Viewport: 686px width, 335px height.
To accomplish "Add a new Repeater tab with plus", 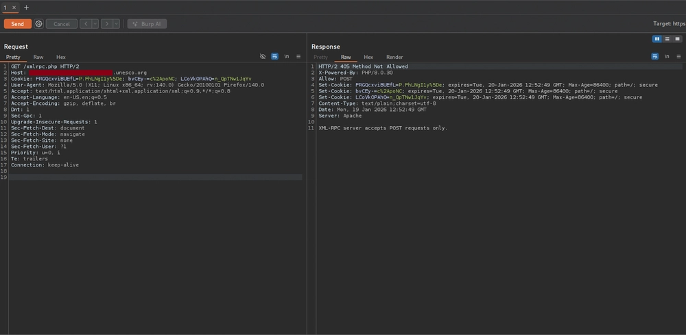I will [x=26, y=8].
